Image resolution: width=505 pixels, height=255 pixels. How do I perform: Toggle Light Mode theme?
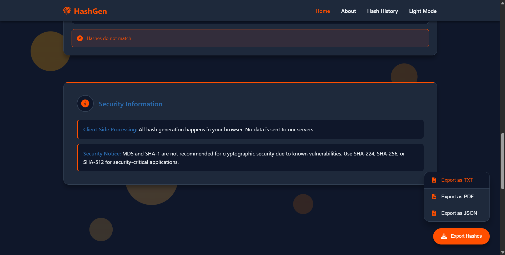(423, 11)
